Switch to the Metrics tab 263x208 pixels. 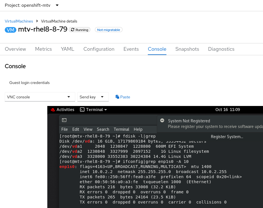click(43, 49)
